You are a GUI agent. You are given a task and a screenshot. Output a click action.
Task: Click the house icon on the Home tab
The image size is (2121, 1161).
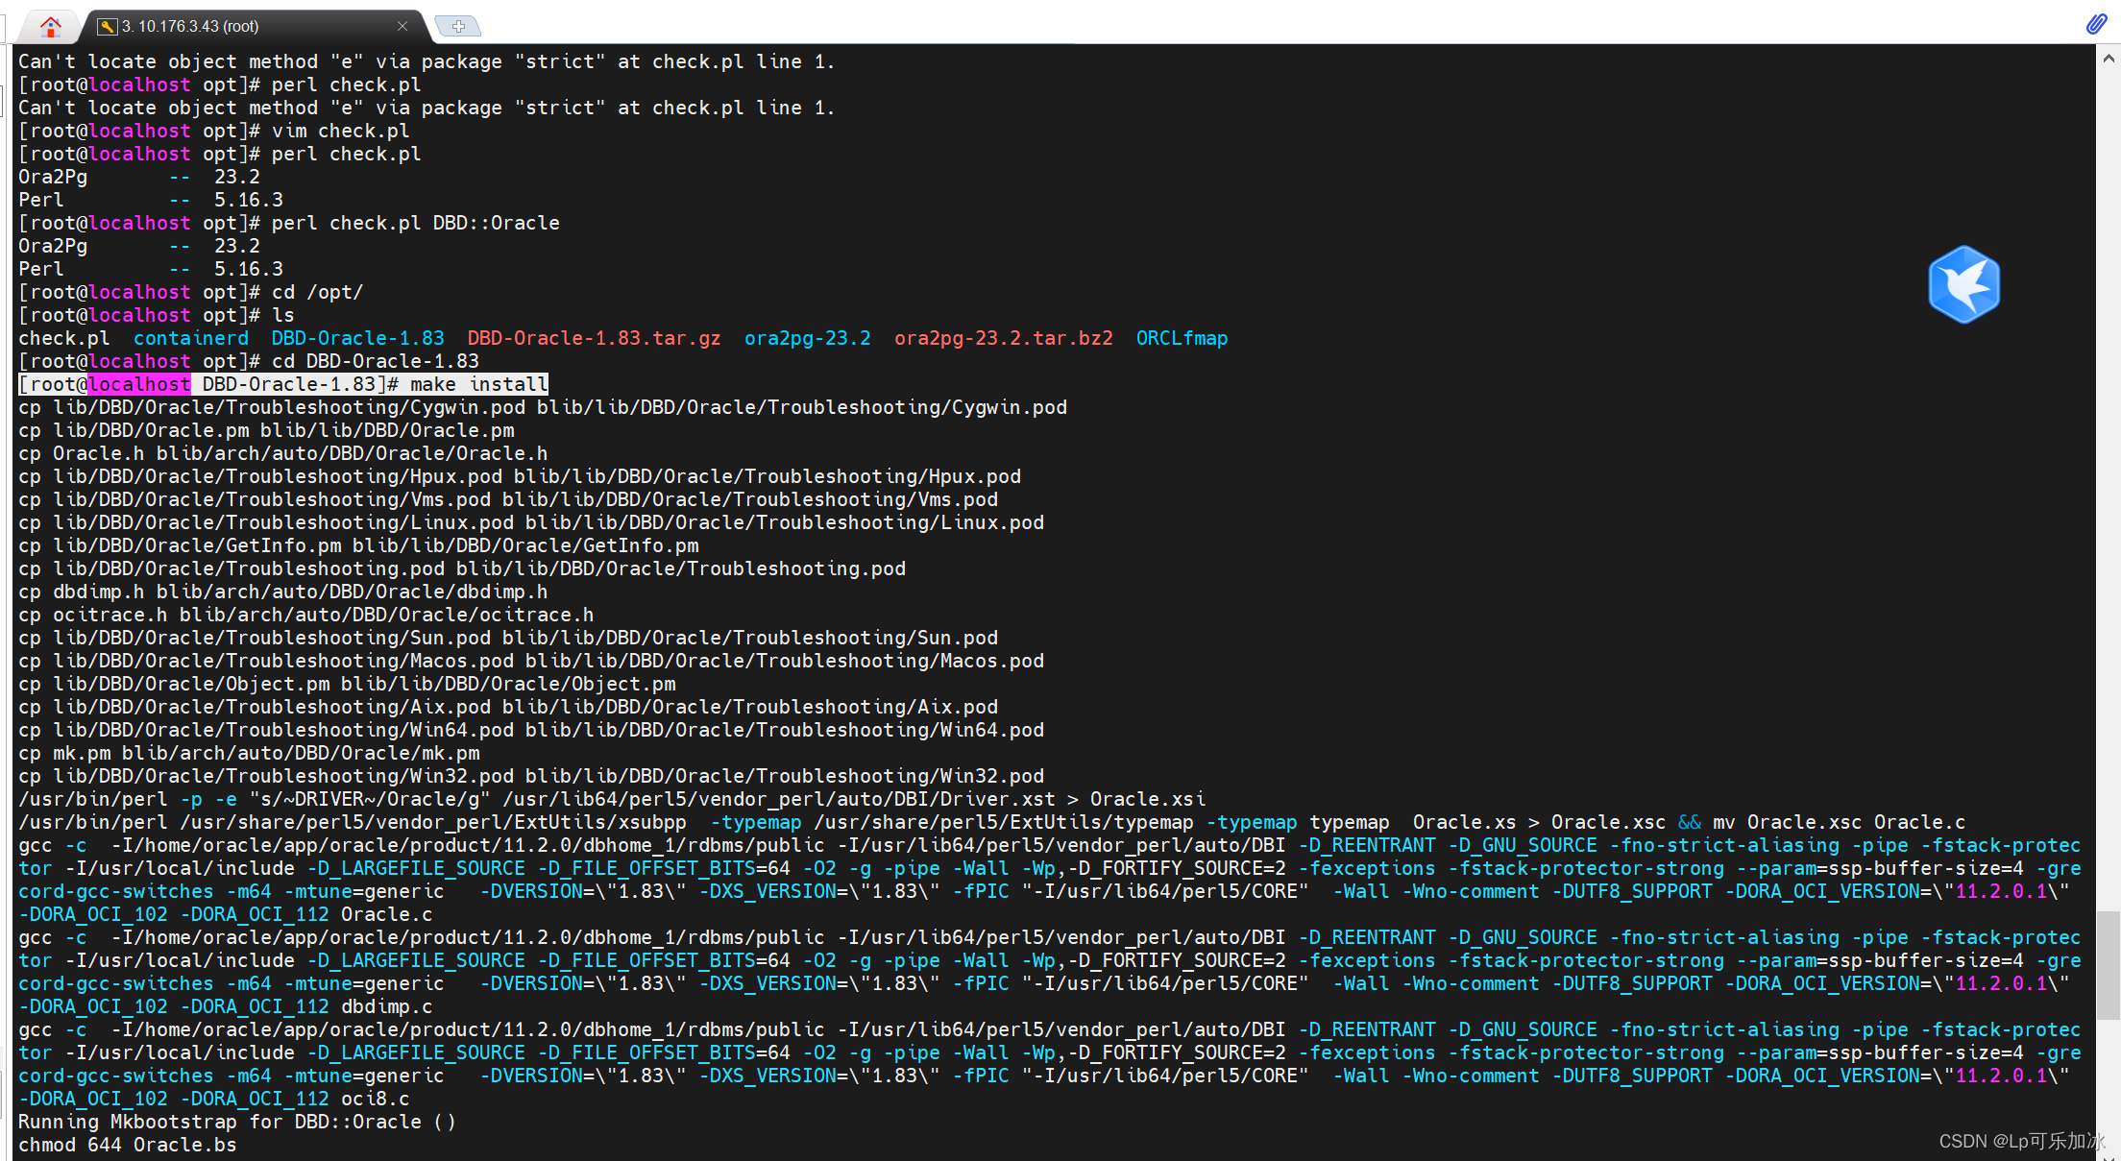tap(48, 26)
